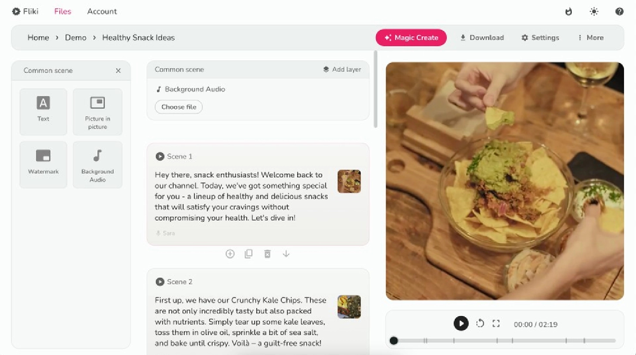The height and width of the screenshot is (355, 636).
Task: Go to the Account menu
Action: pos(102,11)
